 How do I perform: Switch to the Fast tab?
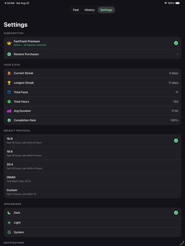(x=76, y=10)
